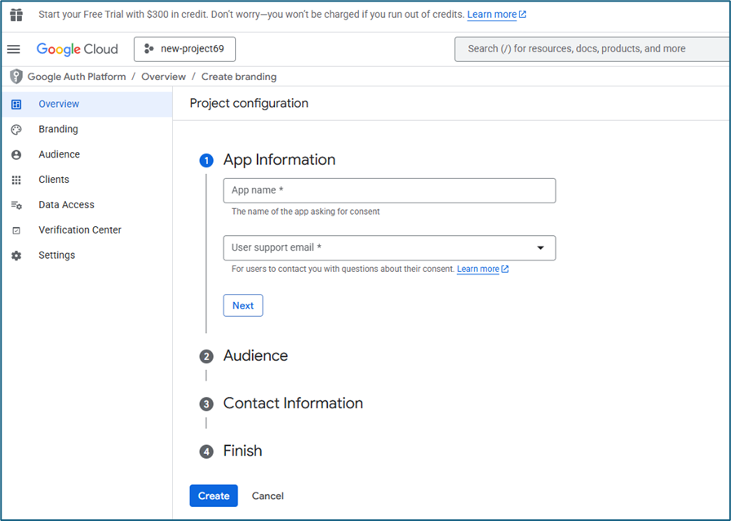731x521 pixels.
Task: Expand the Audience step
Action: pyautogui.click(x=255, y=356)
